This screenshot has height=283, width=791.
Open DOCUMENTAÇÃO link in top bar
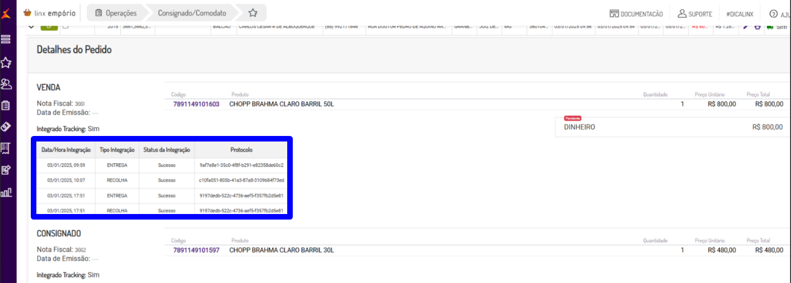(636, 14)
